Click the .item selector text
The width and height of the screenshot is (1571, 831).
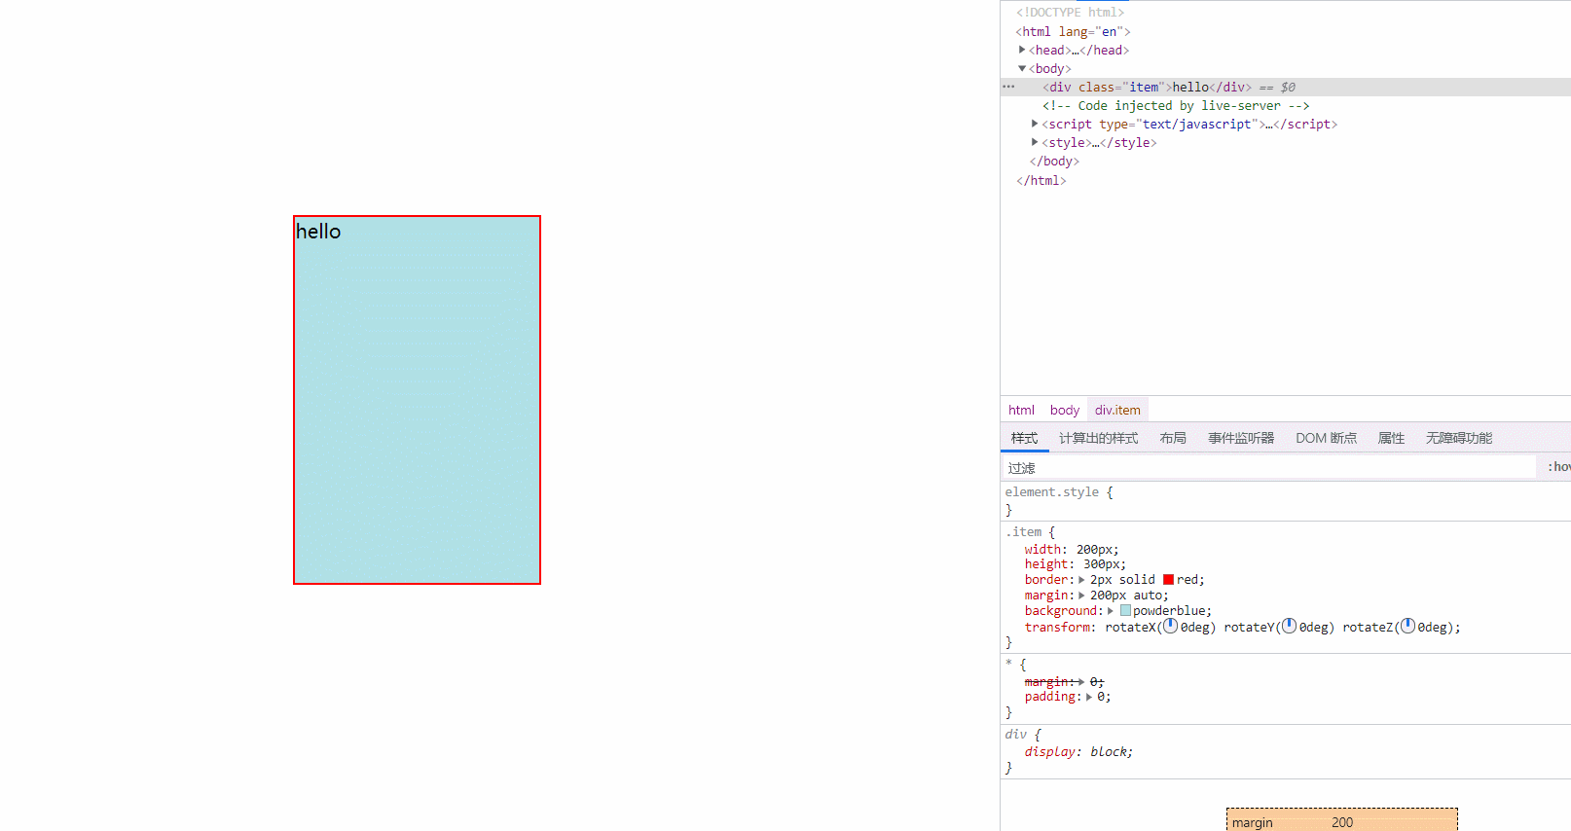pyautogui.click(x=1023, y=532)
